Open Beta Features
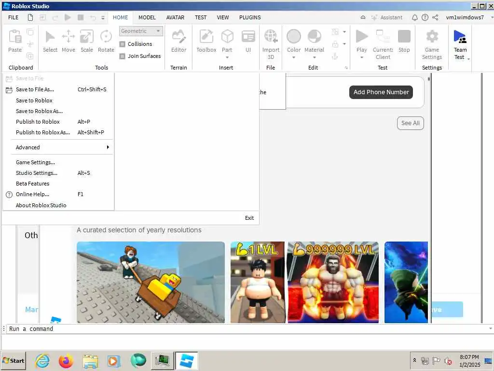 [x=58, y=184]
